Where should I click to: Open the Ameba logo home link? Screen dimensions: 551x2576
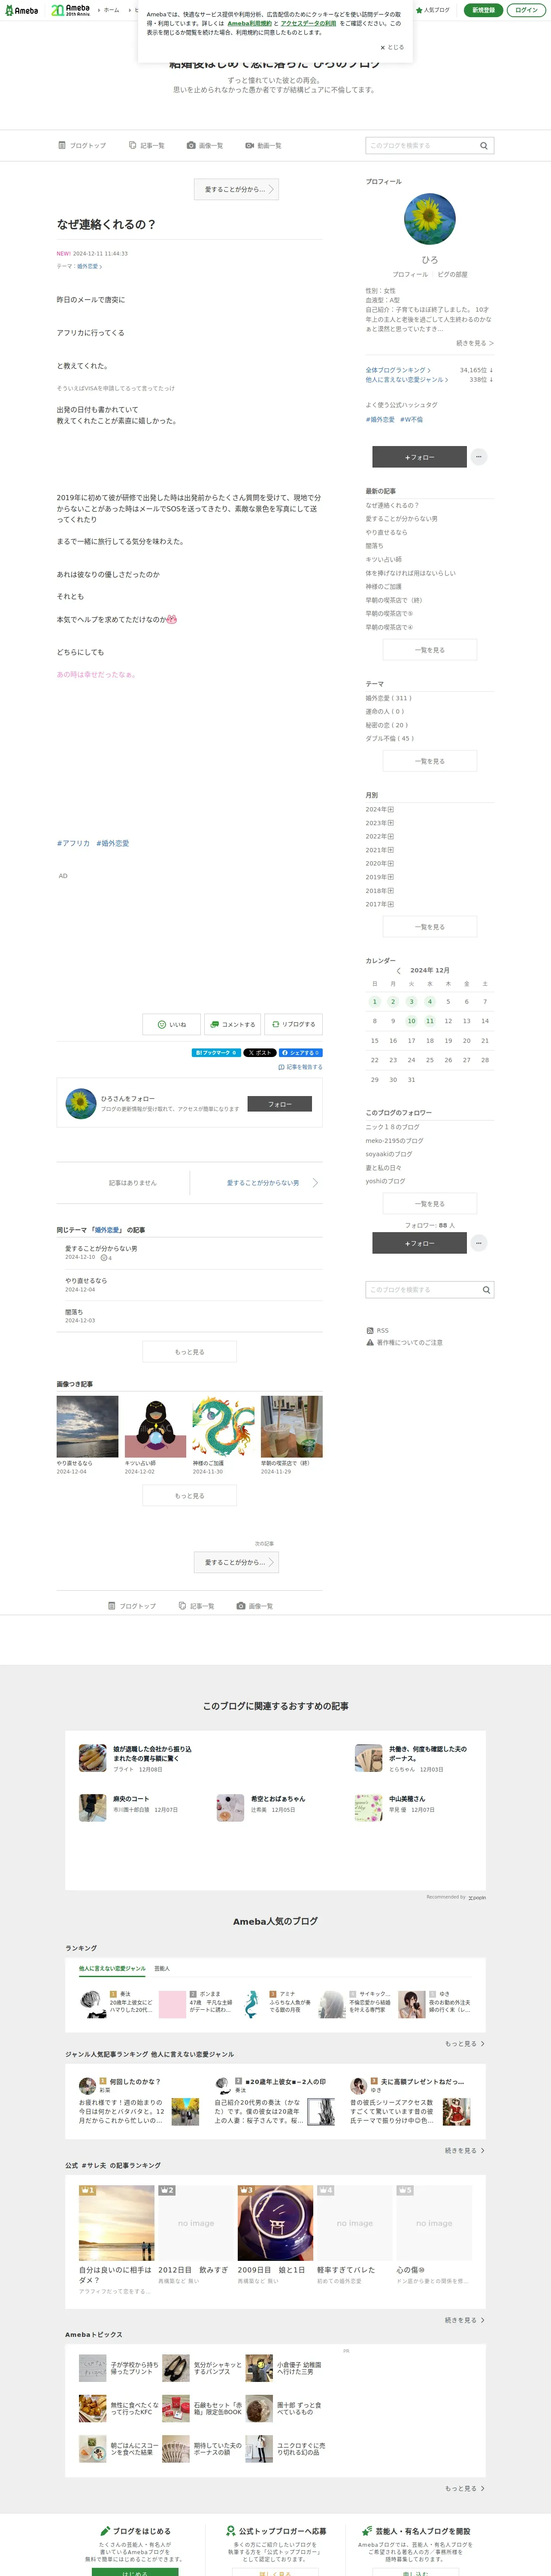click(x=21, y=10)
